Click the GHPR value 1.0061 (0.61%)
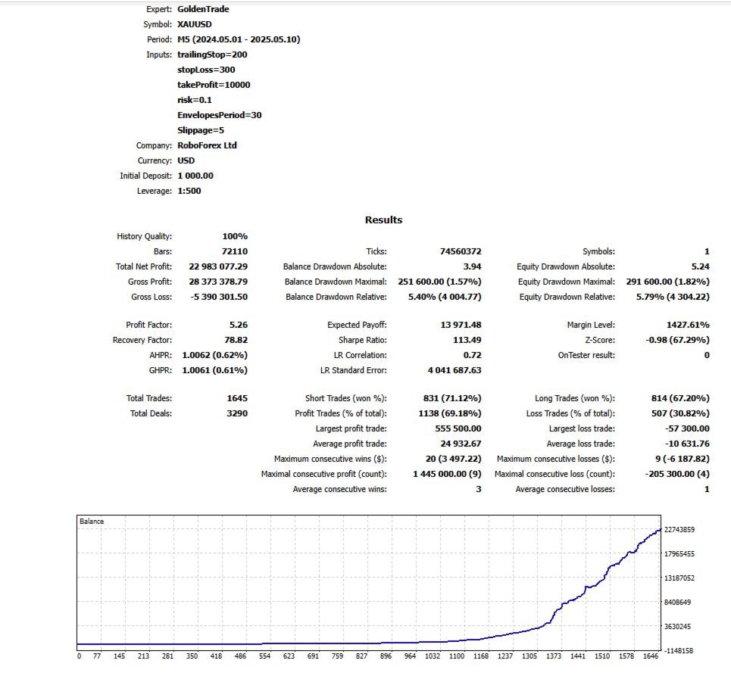Viewport: 731px width, 676px height. tap(215, 370)
